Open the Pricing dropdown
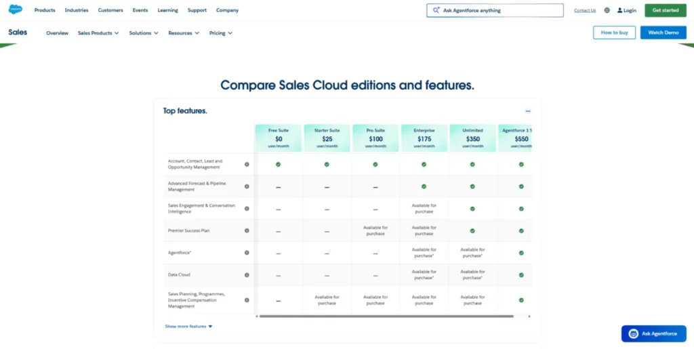This screenshot has width=694, height=349. 221,33
